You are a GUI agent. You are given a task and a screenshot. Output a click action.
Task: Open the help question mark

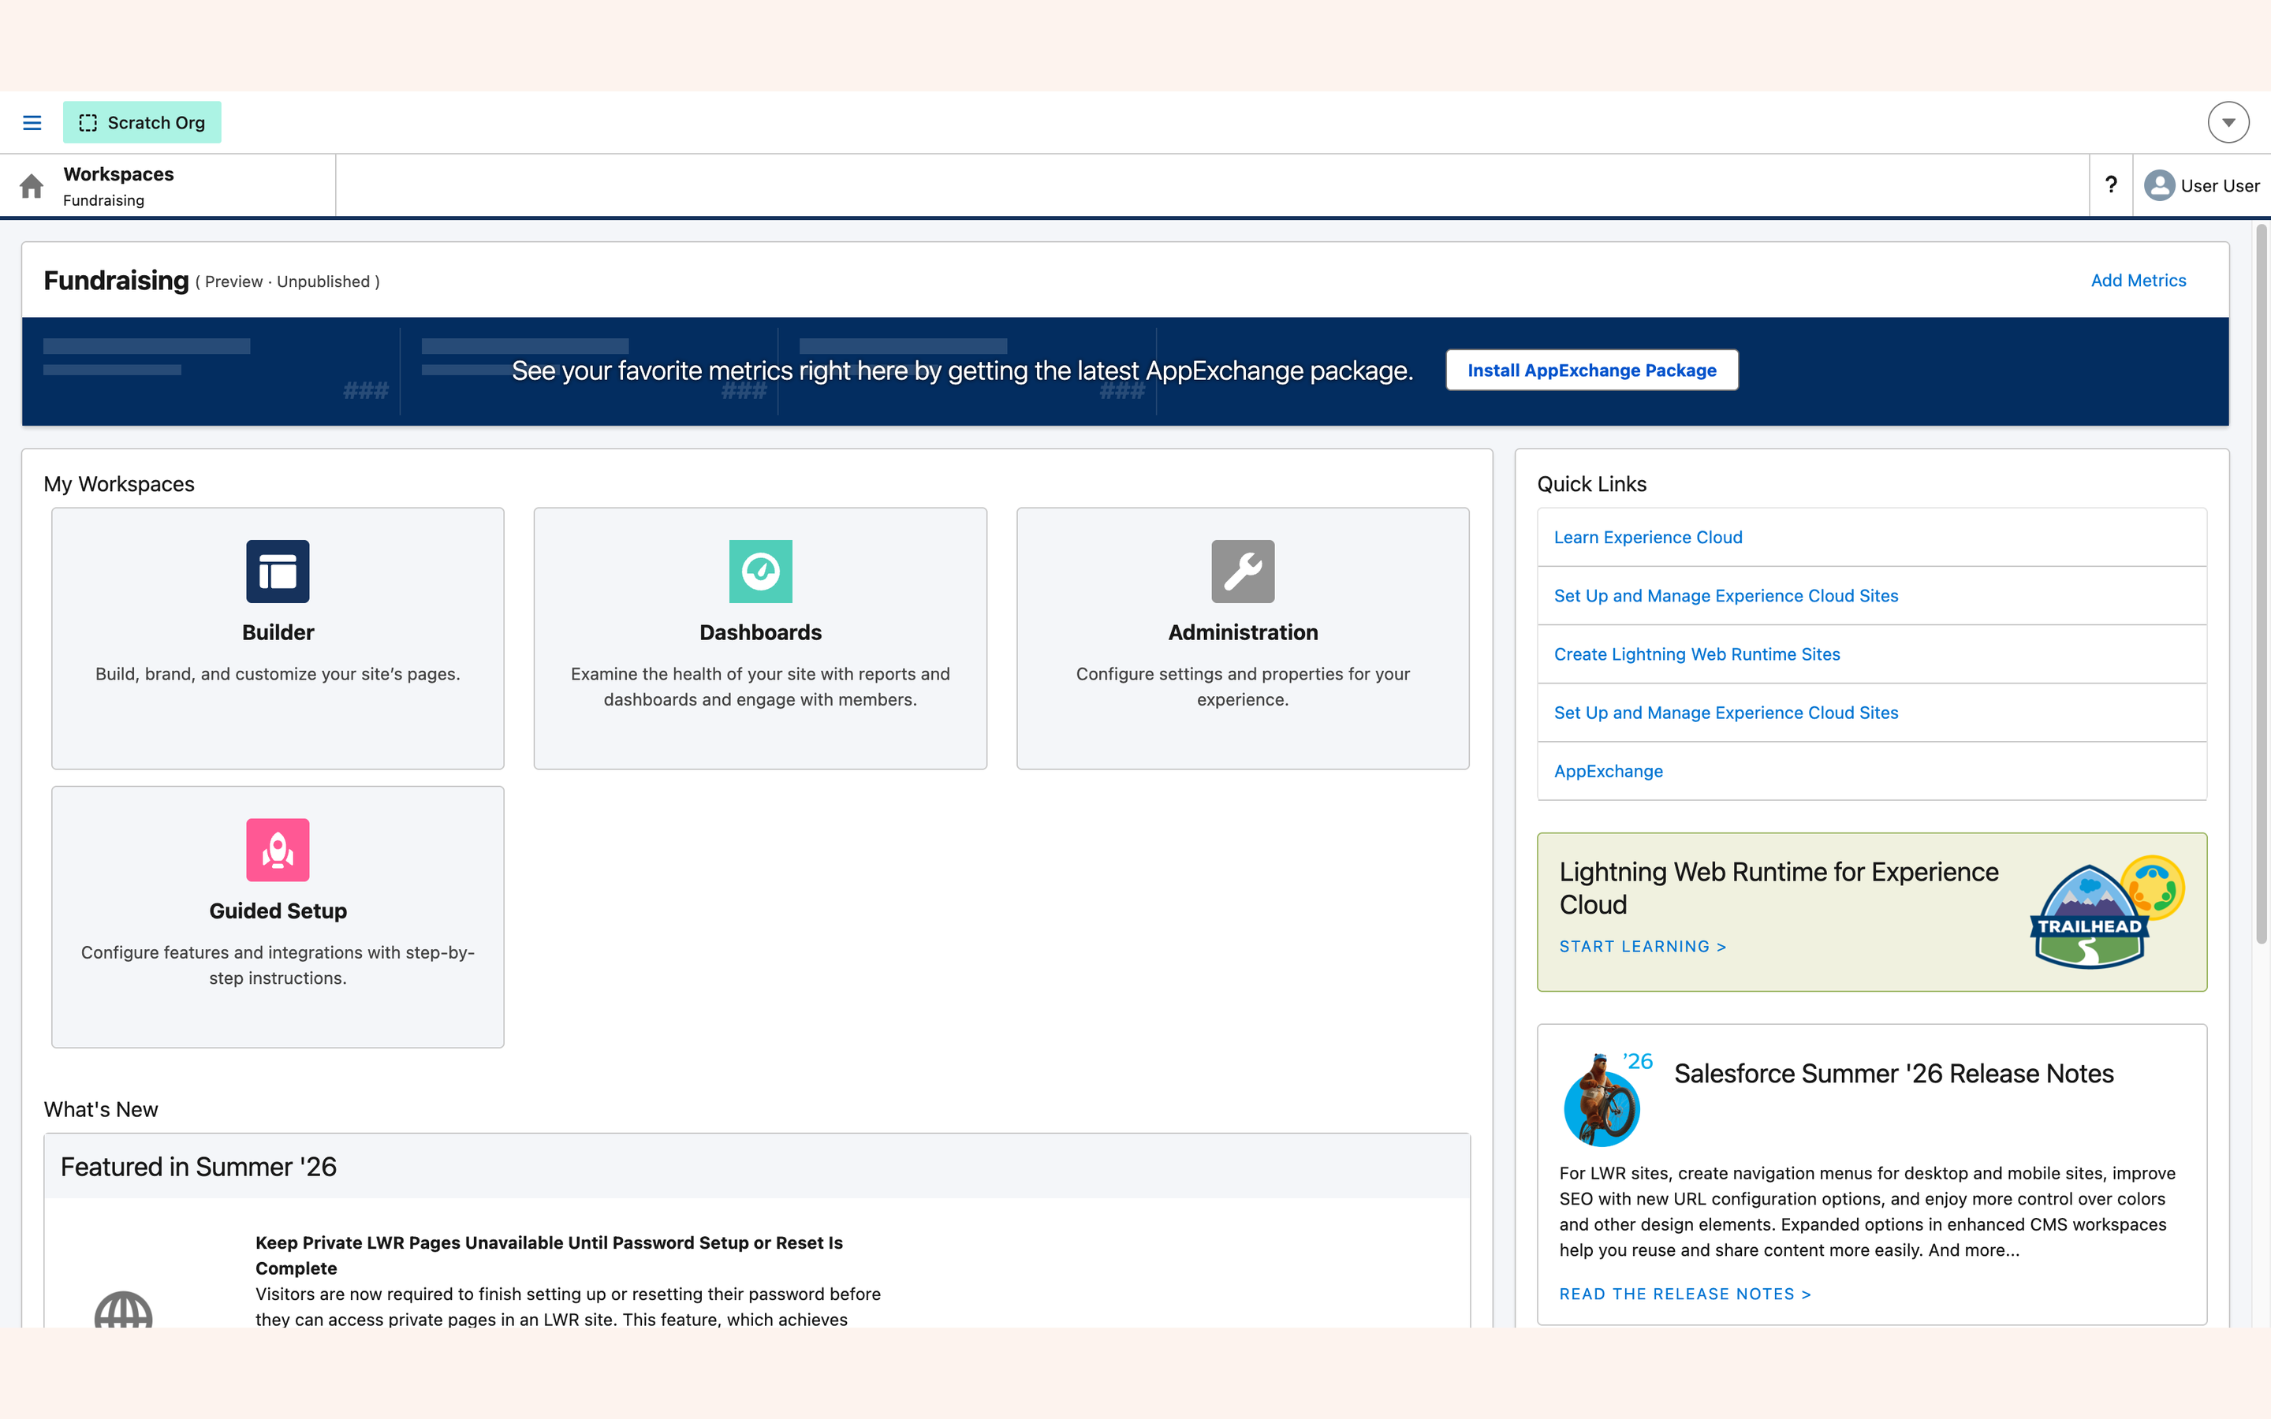pyautogui.click(x=2110, y=185)
